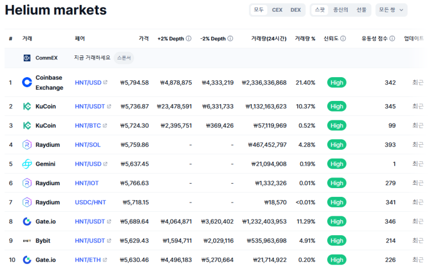Click the Raydium logo in HNT/SOL row
The height and width of the screenshot is (269, 428).
pos(27,145)
